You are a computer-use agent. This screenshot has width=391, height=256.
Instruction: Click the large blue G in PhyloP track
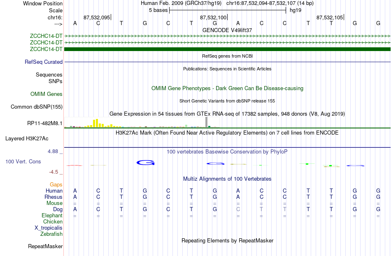coord(146,163)
